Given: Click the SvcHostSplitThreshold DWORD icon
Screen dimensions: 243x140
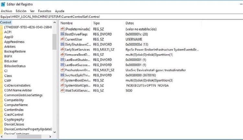Looking at the screenshot, I should tap(63, 75).
